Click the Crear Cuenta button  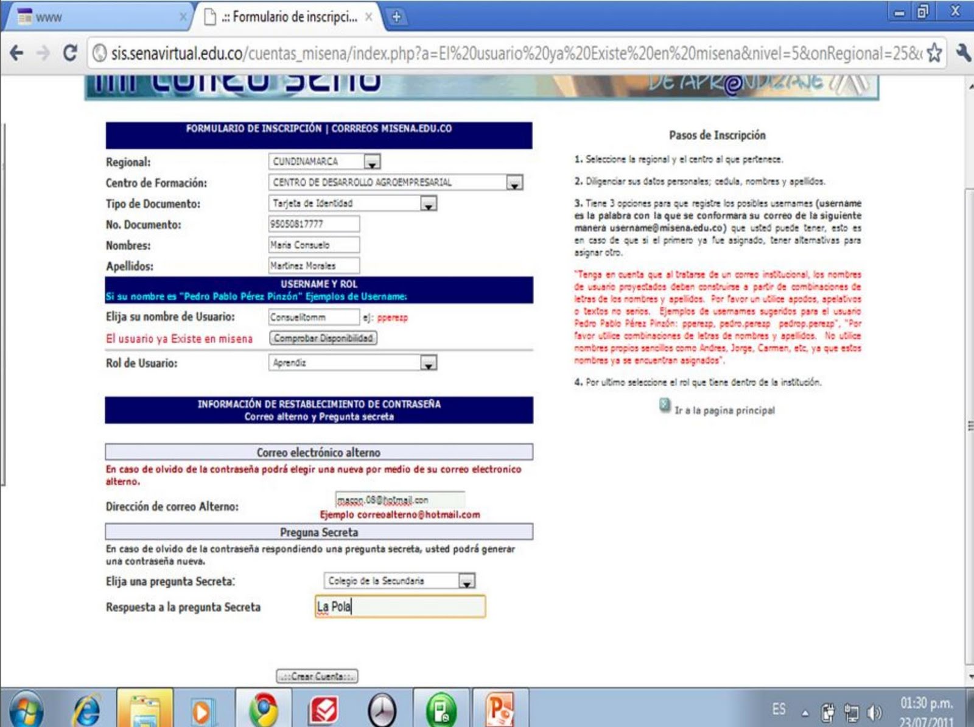316,676
